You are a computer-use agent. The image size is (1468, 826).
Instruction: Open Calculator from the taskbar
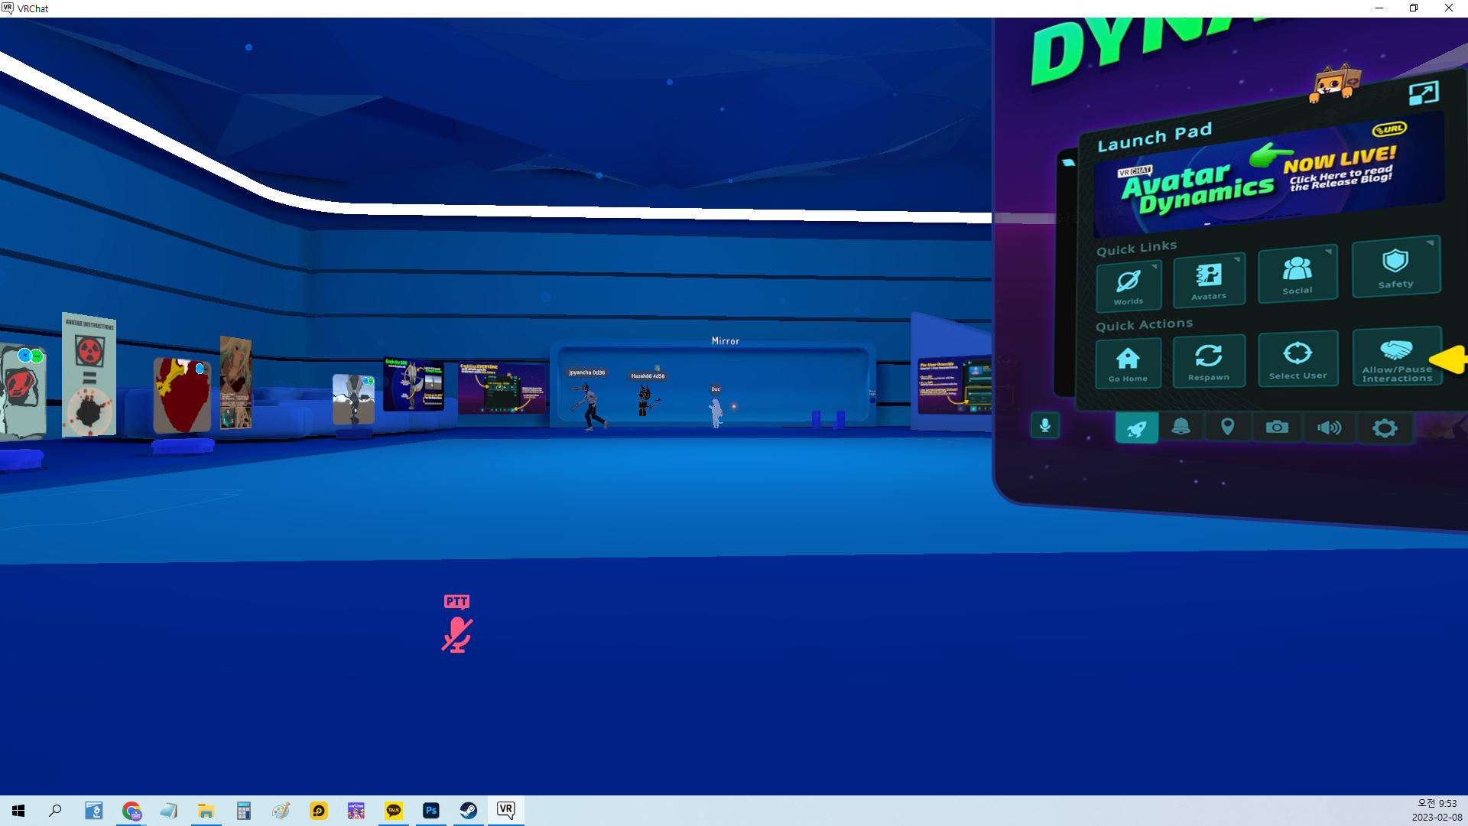243,811
